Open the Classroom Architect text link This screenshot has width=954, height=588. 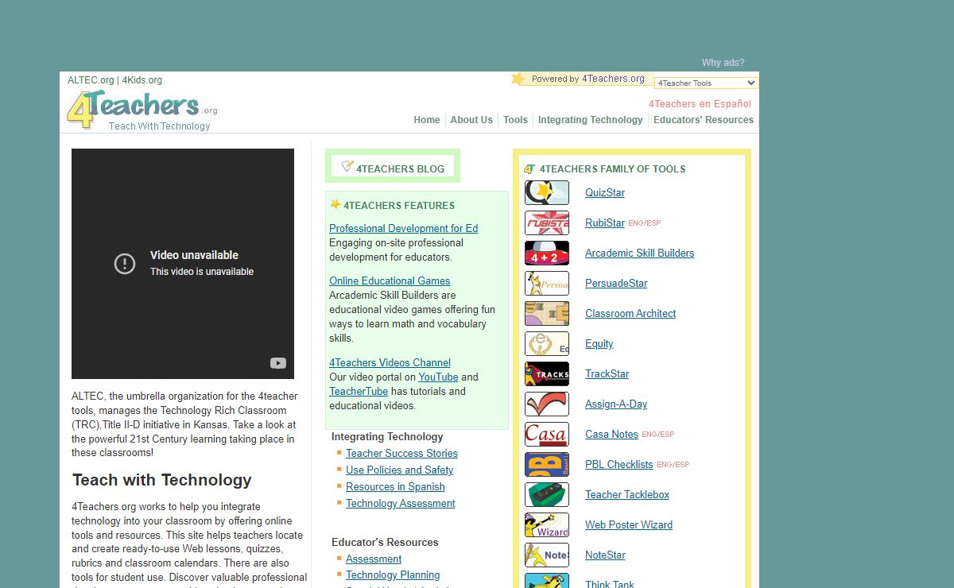click(x=630, y=313)
